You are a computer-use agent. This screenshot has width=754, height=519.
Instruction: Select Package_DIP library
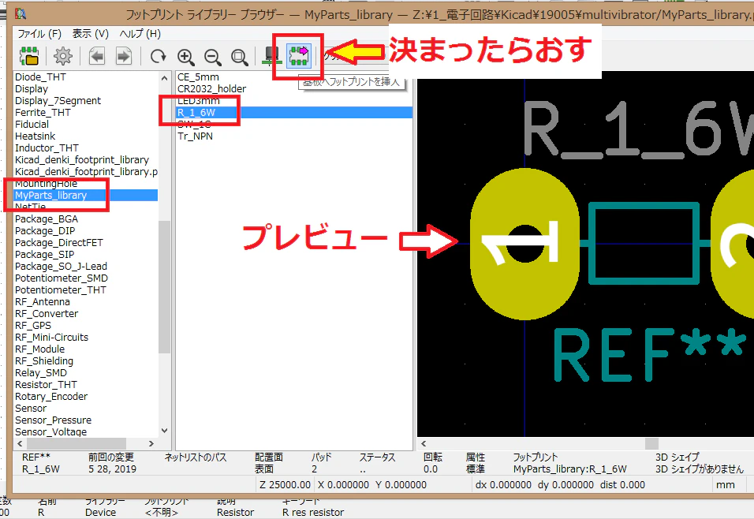(45, 231)
